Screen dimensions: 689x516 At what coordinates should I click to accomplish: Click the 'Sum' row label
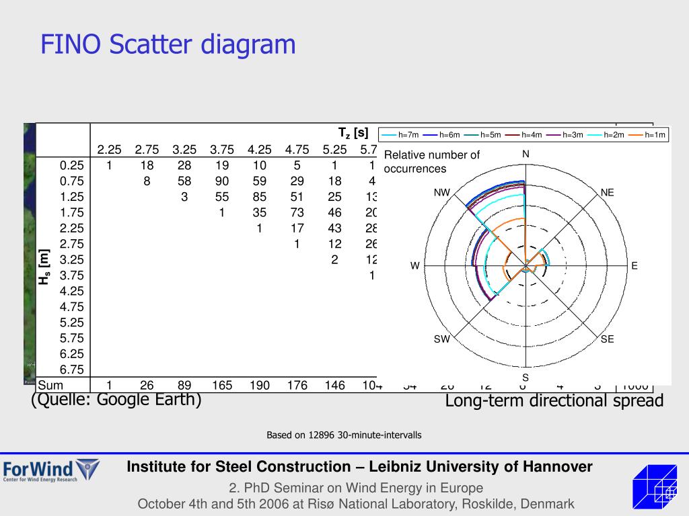coord(50,385)
